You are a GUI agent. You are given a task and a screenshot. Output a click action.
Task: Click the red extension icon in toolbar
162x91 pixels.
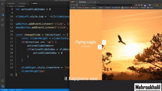tap(136, 5)
